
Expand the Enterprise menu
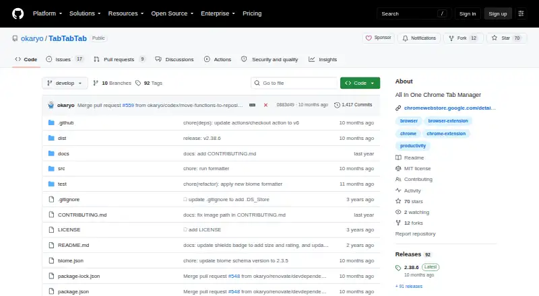pos(218,13)
